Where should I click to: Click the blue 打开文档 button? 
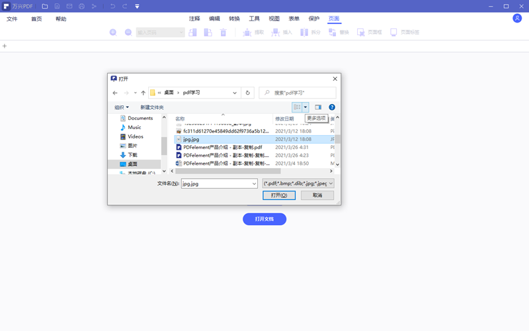264,219
